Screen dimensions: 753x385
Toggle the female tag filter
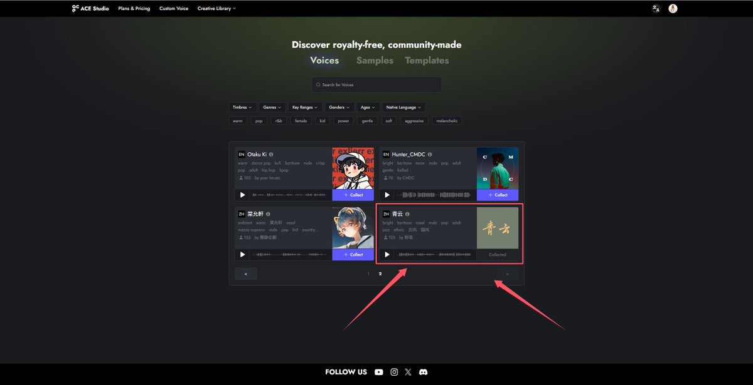click(301, 121)
